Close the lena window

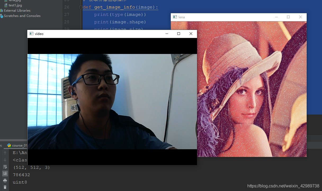(x=301, y=17)
